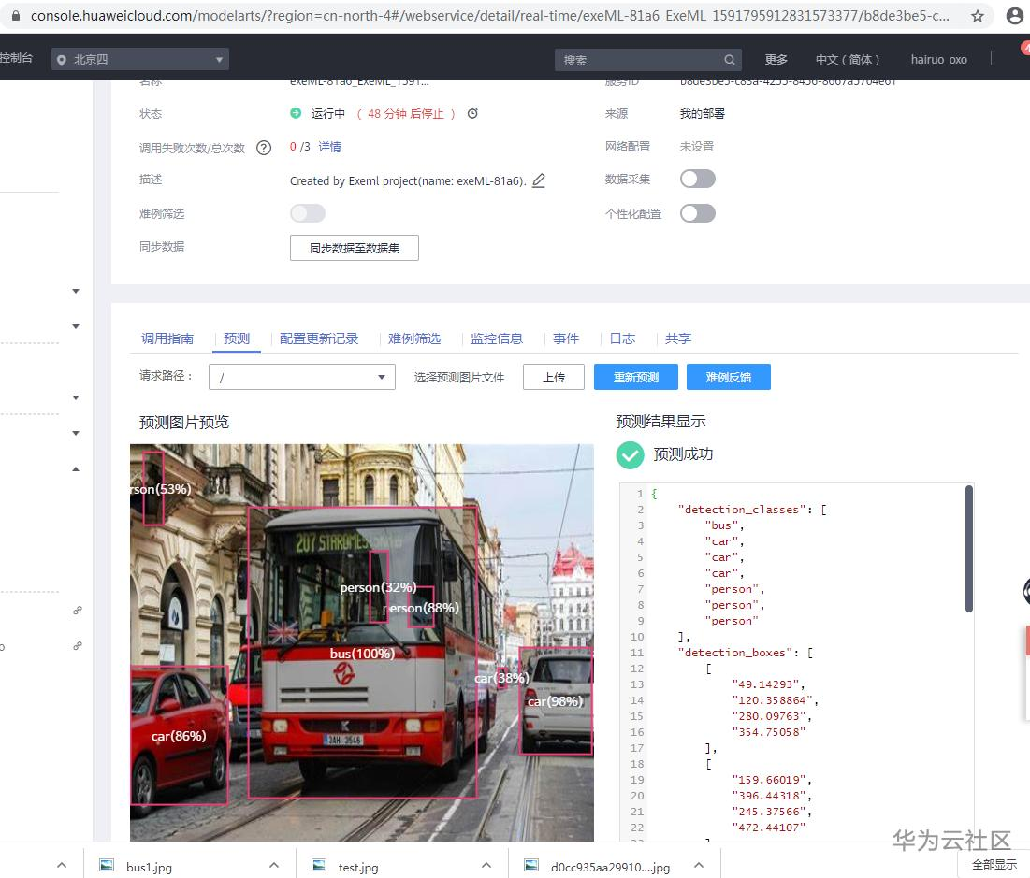Toggle the 难例筛选 switch
The height and width of the screenshot is (878, 1030).
tap(308, 213)
